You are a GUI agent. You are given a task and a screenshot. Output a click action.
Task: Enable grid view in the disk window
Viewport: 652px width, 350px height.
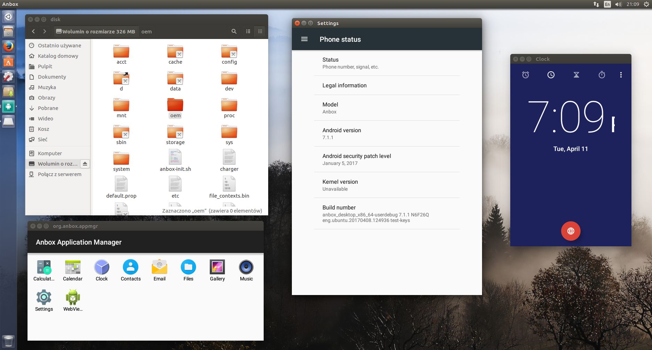coord(260,31)
